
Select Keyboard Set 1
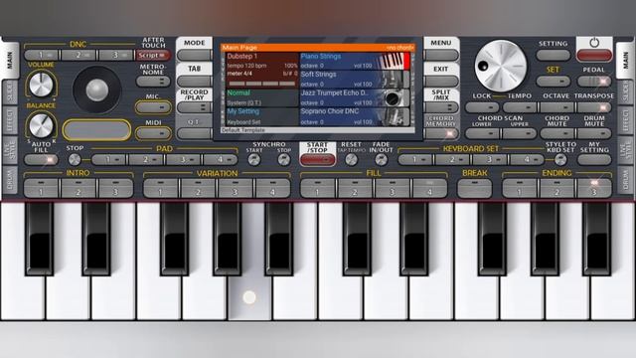(415, 160)
